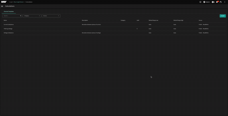The width and height of the screenshot is (228, 116).
Task: Click Public - ReadWrite in Voltage Unbalance row
Action: point(203,33)
